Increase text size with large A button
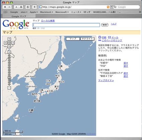This screenshot has width=142, height=140. tap(21, 7)
